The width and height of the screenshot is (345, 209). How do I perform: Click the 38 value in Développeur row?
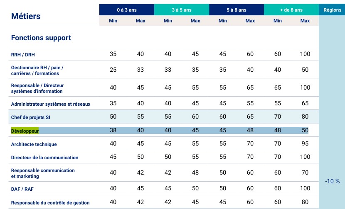click(x=113, y=131)
